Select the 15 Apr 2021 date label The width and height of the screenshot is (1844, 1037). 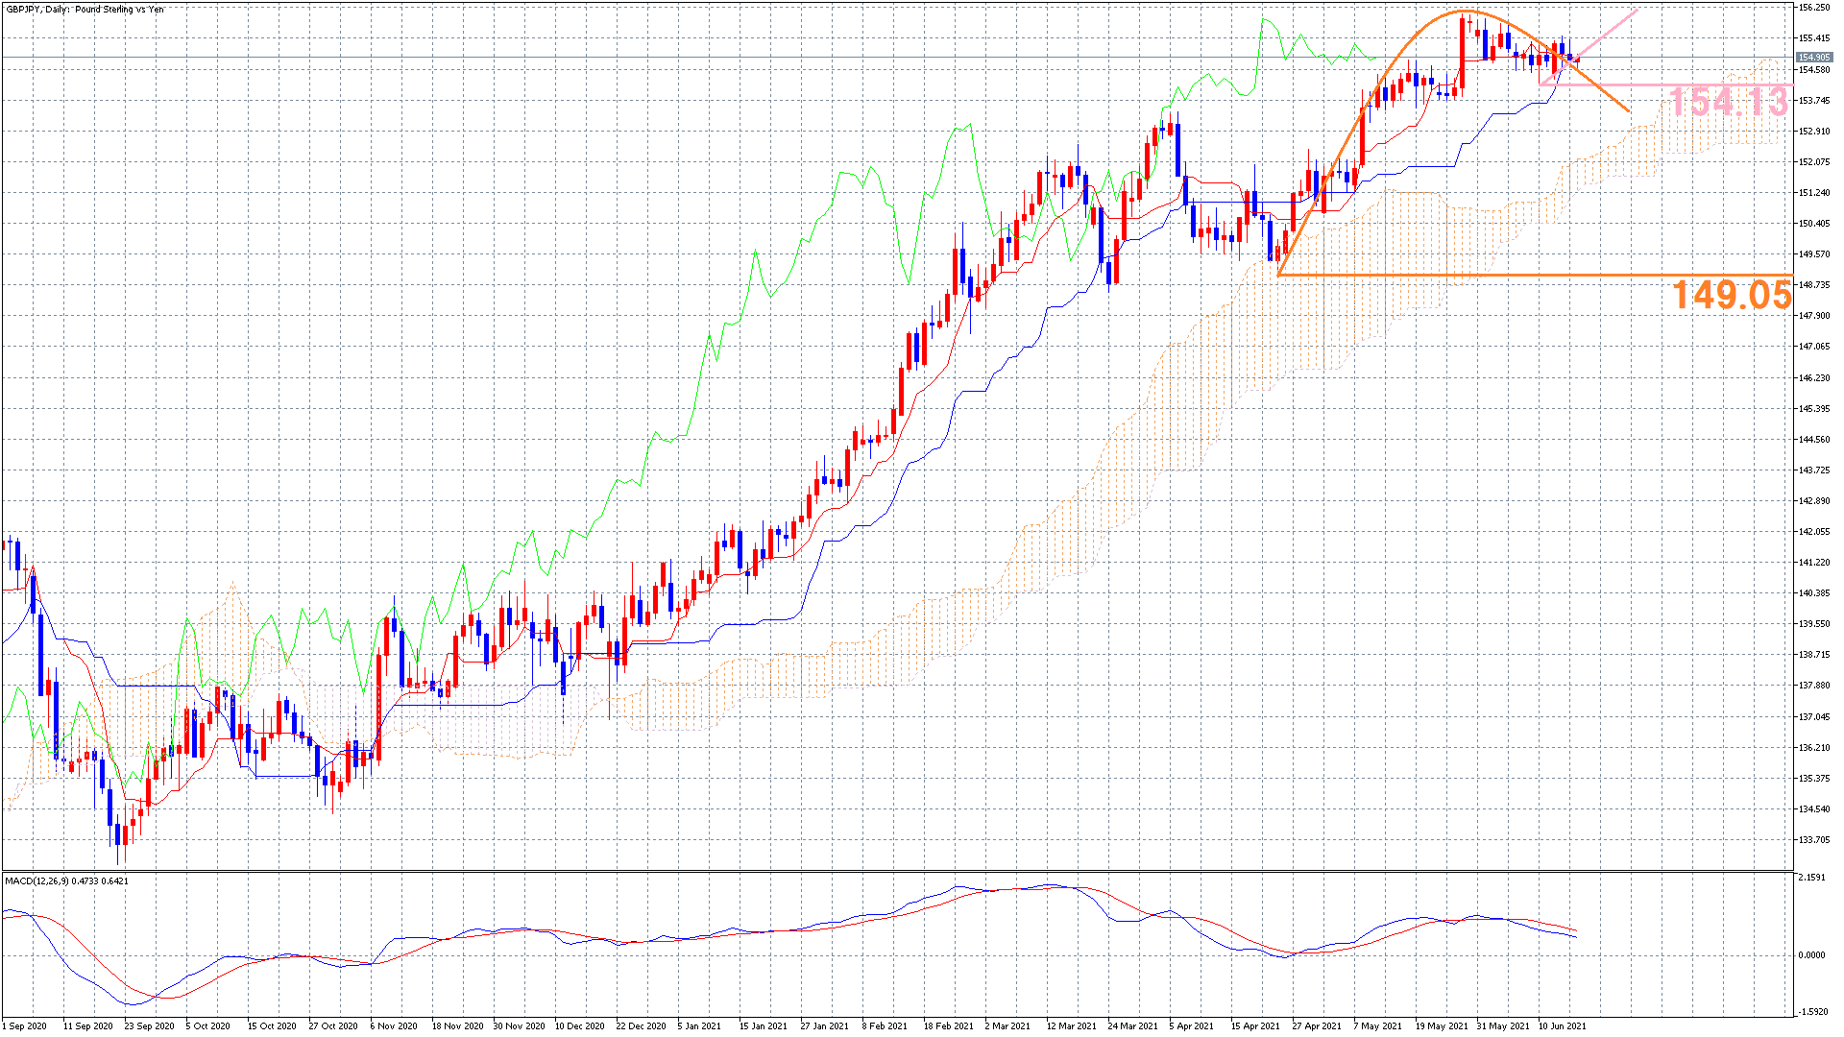coord(1255,1025)
